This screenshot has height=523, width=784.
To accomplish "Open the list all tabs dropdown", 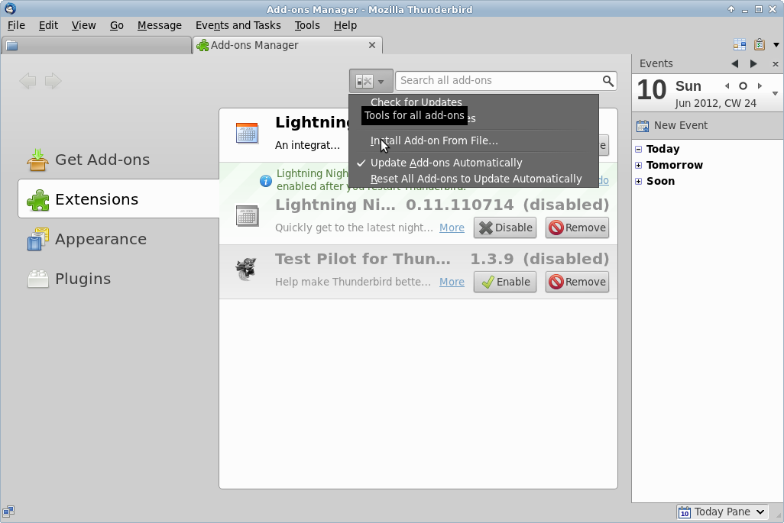I will [776, 45].
